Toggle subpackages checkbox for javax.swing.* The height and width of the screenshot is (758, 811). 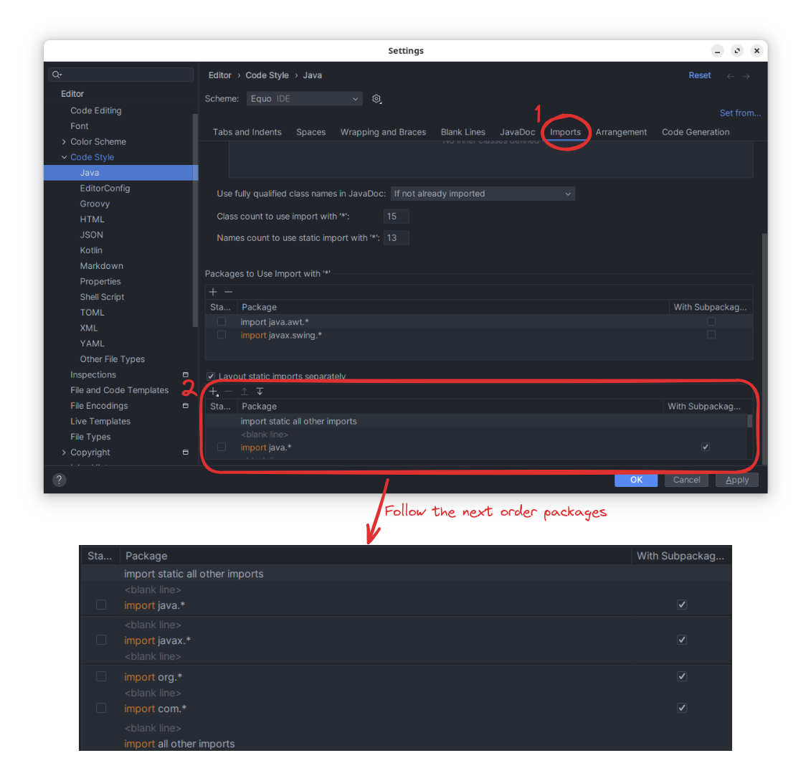point(711,335)
